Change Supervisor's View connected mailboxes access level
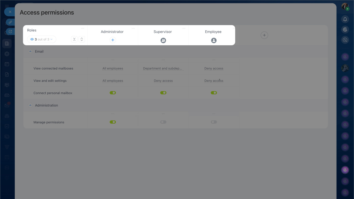The width and height of the screenshot is (354, 199). [x=163, y=68]
